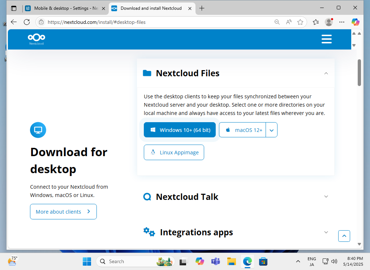Click the scrollbar down arrow
370x270 pixels.
point(359,244)
